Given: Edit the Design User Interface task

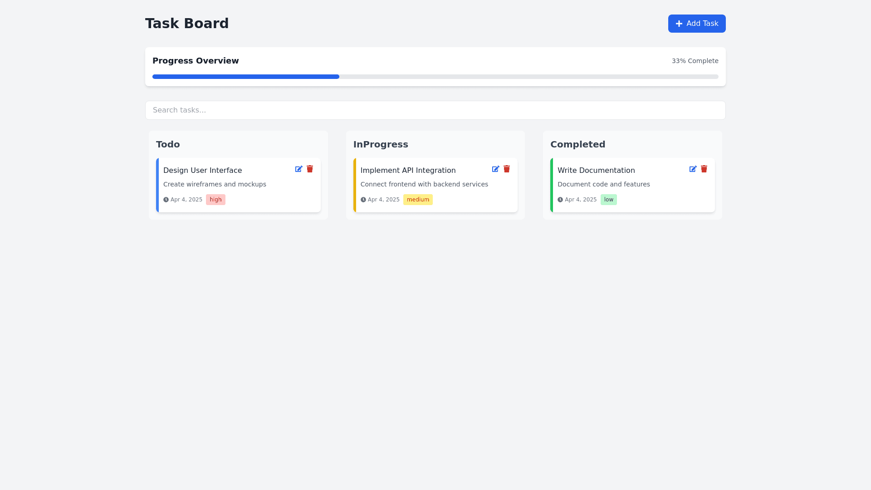Looking at the screenshot, I should (298, 169).
